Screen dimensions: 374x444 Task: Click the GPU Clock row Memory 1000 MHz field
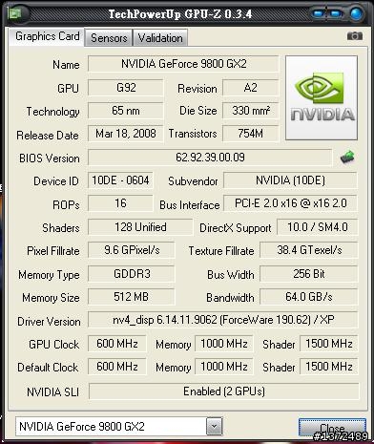224,344
